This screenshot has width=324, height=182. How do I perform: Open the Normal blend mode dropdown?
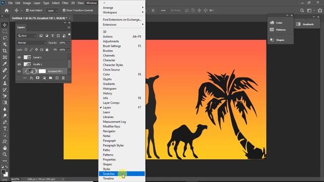(x=31, y=42)
